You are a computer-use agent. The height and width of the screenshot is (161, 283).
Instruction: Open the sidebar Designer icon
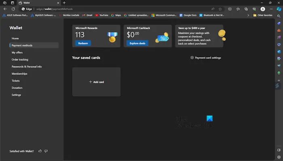coord(279,59)
